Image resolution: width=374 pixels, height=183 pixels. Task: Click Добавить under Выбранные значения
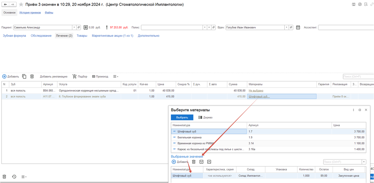point(180,162)
